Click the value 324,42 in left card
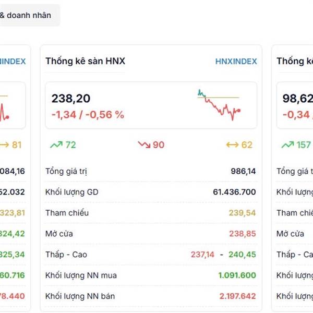Viewport: 313px width, 313px height. point(13,234)
